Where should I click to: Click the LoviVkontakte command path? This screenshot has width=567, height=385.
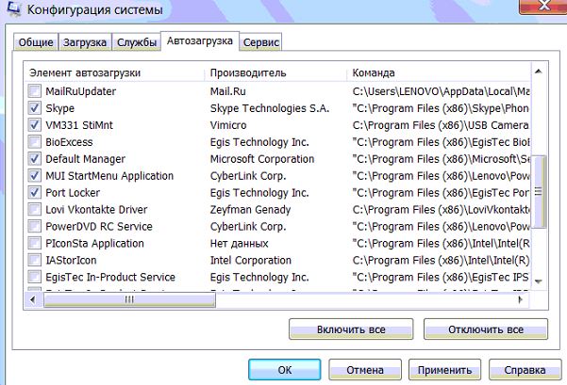[x=442, y=210]
